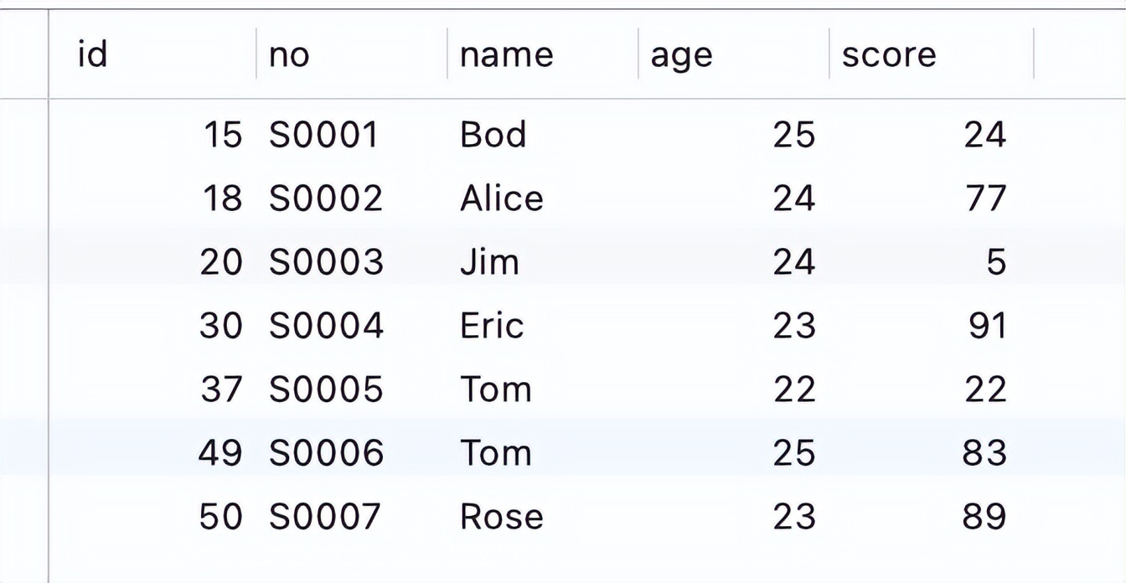
Task: Click the name cell Jim
Action: pos(489,262)
